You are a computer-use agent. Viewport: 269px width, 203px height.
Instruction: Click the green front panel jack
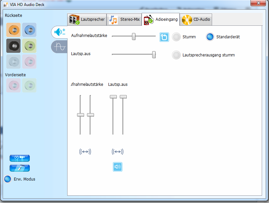coord(29,85)
